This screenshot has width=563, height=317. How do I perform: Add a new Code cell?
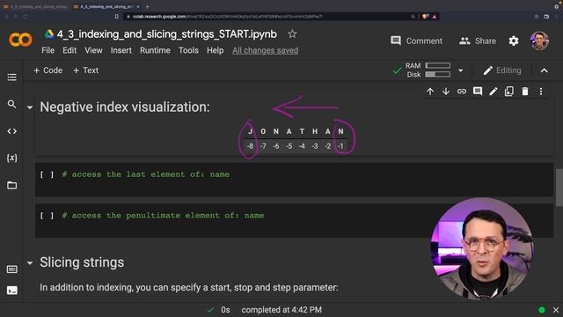point(48,70)
